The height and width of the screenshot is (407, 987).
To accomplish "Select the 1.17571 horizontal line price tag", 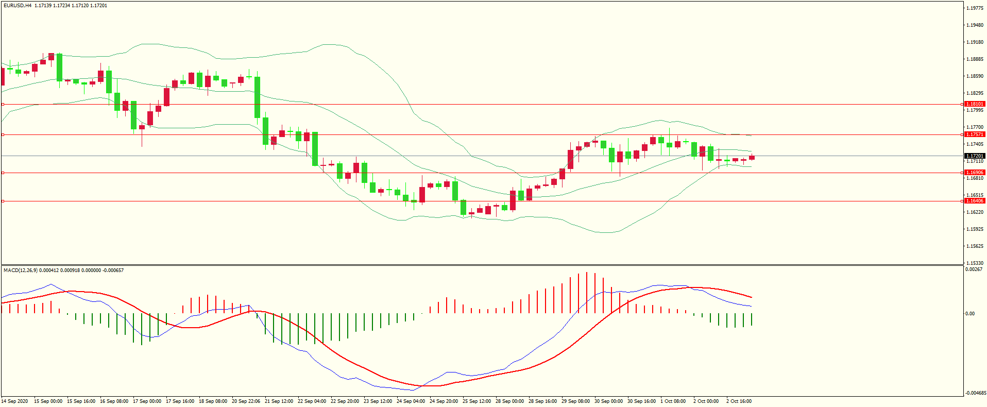I will click(x=975, y=134).
